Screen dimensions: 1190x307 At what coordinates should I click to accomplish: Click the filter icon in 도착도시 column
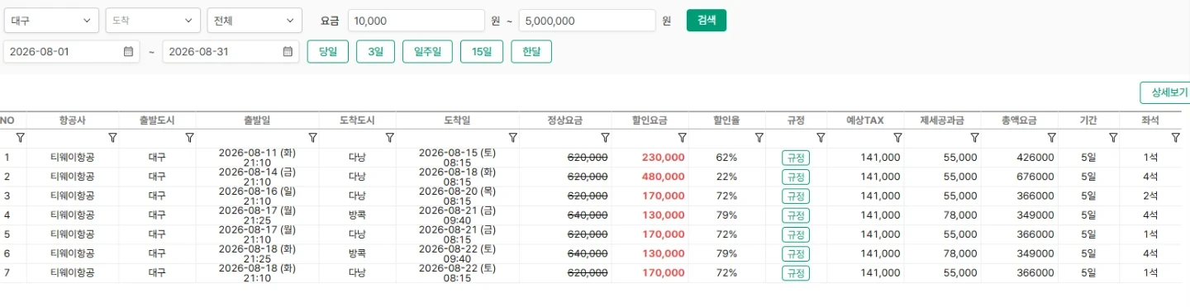point(389,138)
